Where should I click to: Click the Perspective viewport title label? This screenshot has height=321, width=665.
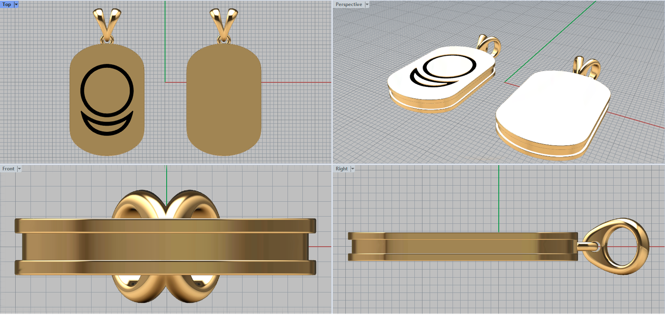pos(348,4)
